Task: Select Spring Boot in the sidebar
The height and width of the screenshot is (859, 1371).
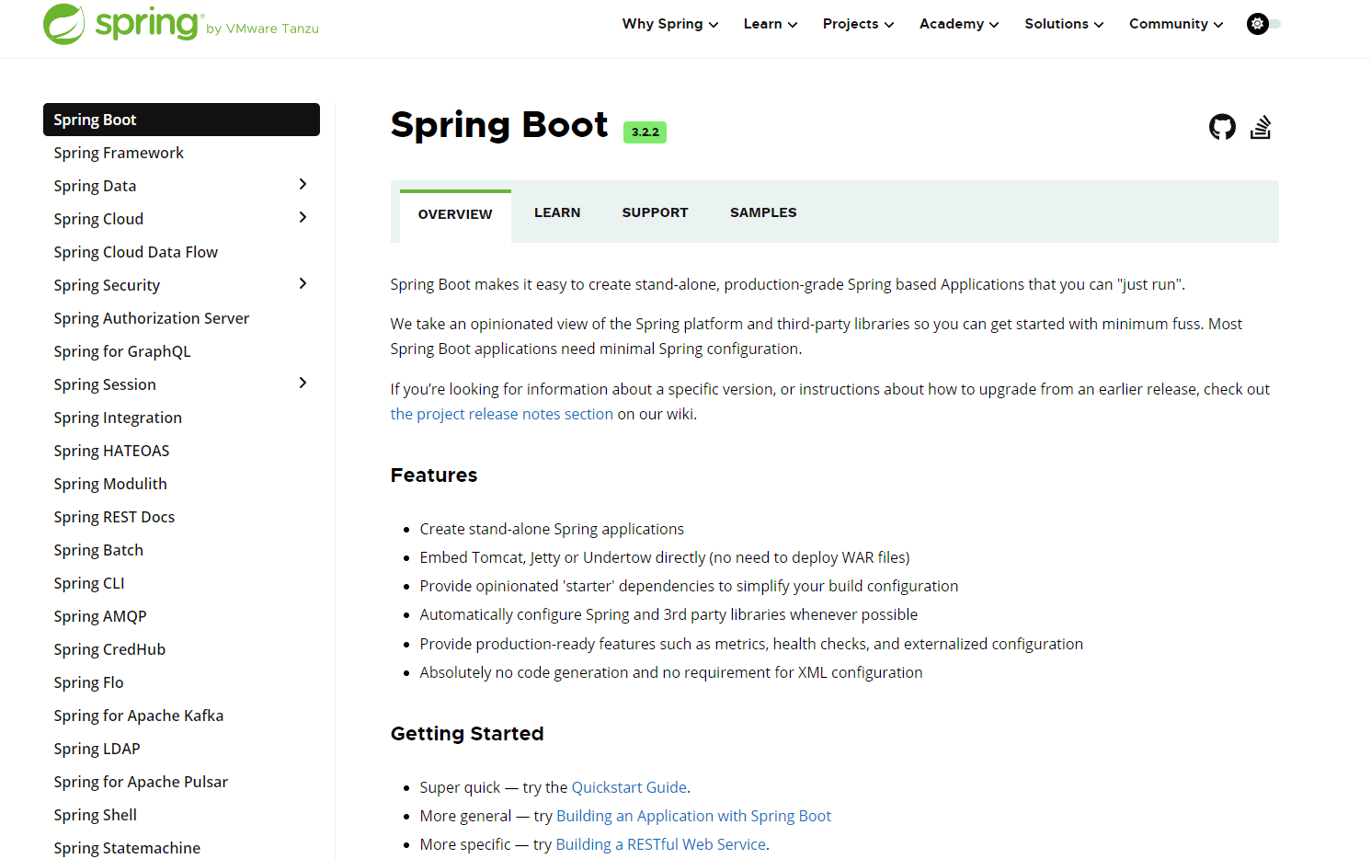Action: [181, 120]
